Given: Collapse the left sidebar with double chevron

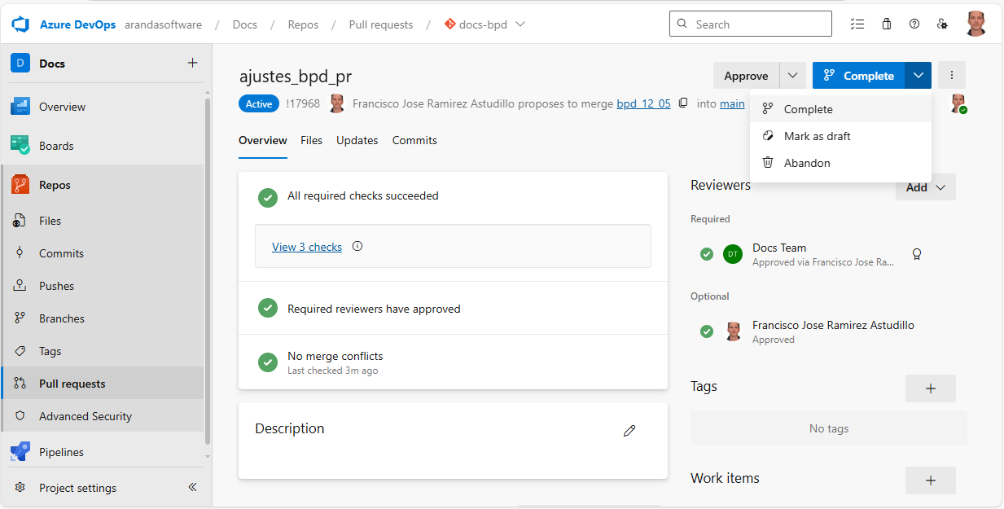Looking at the screenshot, I should click(192, 488).
